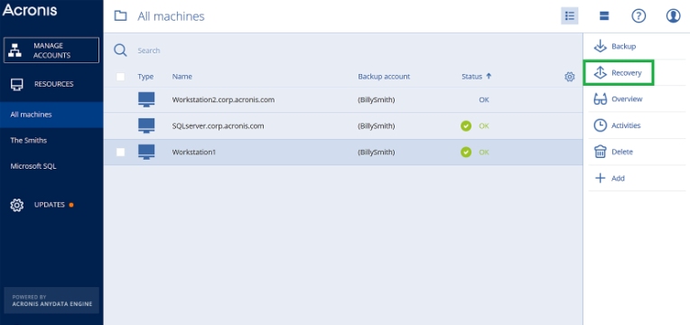Click the Add action

618,179
